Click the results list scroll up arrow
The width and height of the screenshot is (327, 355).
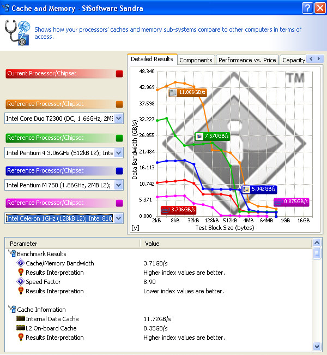317,243
